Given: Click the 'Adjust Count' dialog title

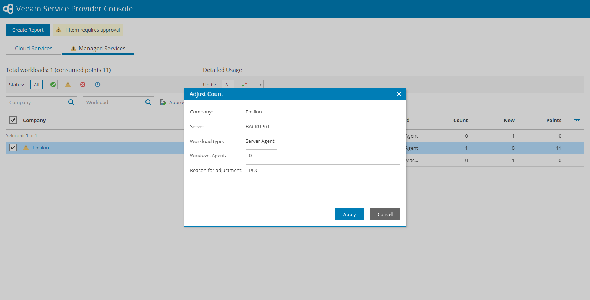Looking at the screenshot, I should (206, 94).
